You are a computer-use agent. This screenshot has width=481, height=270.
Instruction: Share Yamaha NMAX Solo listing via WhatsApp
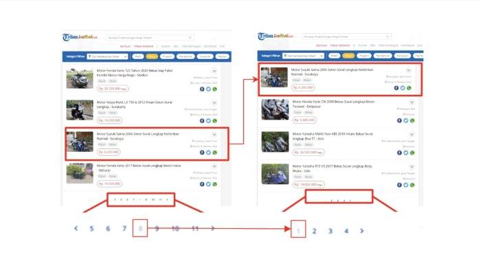tap(412, 153)
